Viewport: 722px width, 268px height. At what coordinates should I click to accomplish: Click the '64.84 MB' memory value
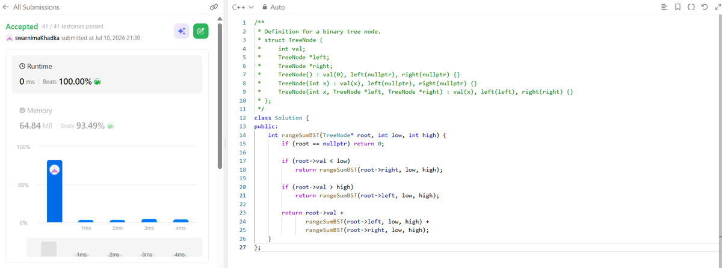pos(37,126)
